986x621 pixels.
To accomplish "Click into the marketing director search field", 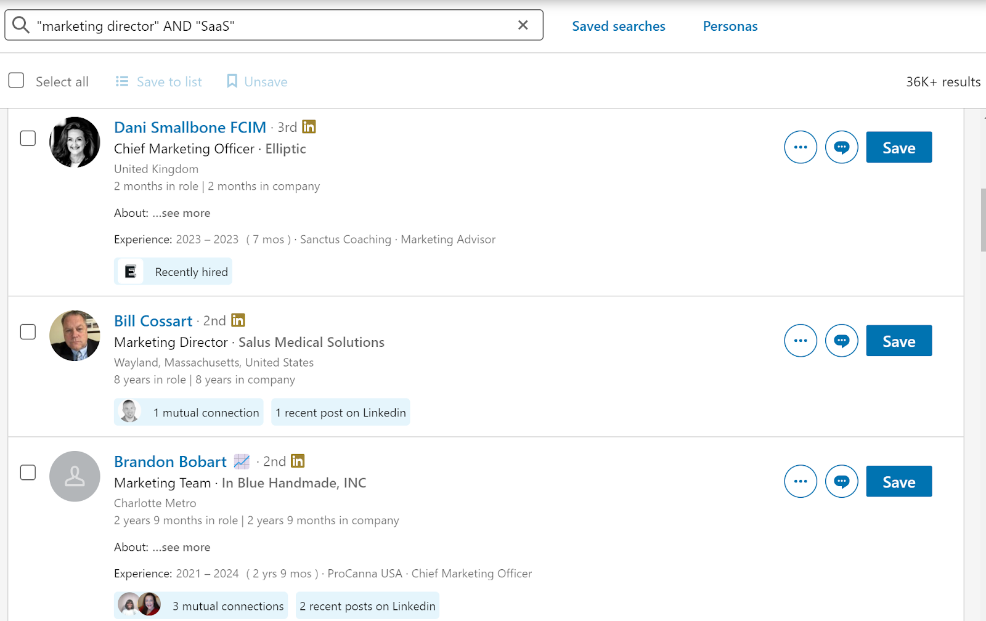I will [x=274, y=25].
